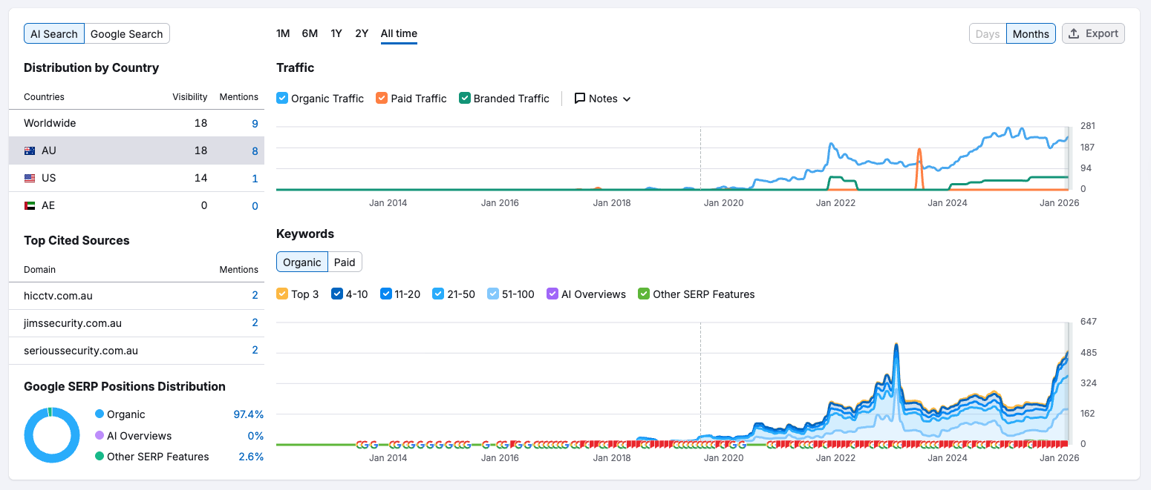This screenshot has width=1151, height=490.
Task: Hide the Top 3 keywords series
Action: coord(282,294)
